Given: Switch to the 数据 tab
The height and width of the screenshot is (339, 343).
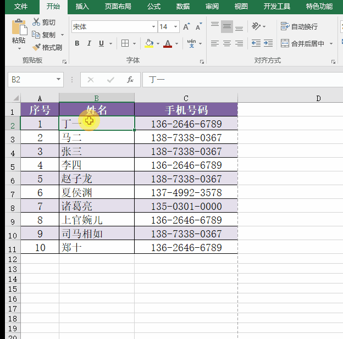Looking at the screenshot, I should 183,7.
